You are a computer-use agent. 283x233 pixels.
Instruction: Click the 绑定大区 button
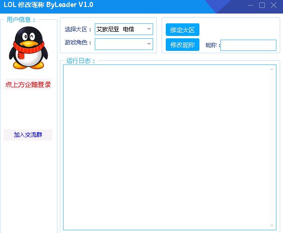click(x=183, y=29)
